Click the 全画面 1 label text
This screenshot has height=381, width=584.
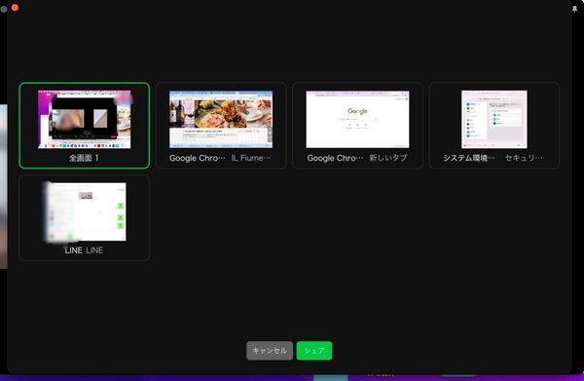[84, 158]
